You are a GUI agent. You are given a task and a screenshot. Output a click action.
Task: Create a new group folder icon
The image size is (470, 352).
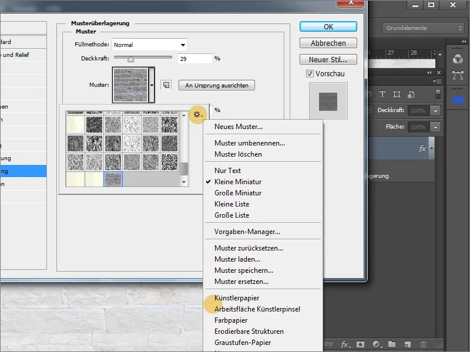(x=391, y=343)
